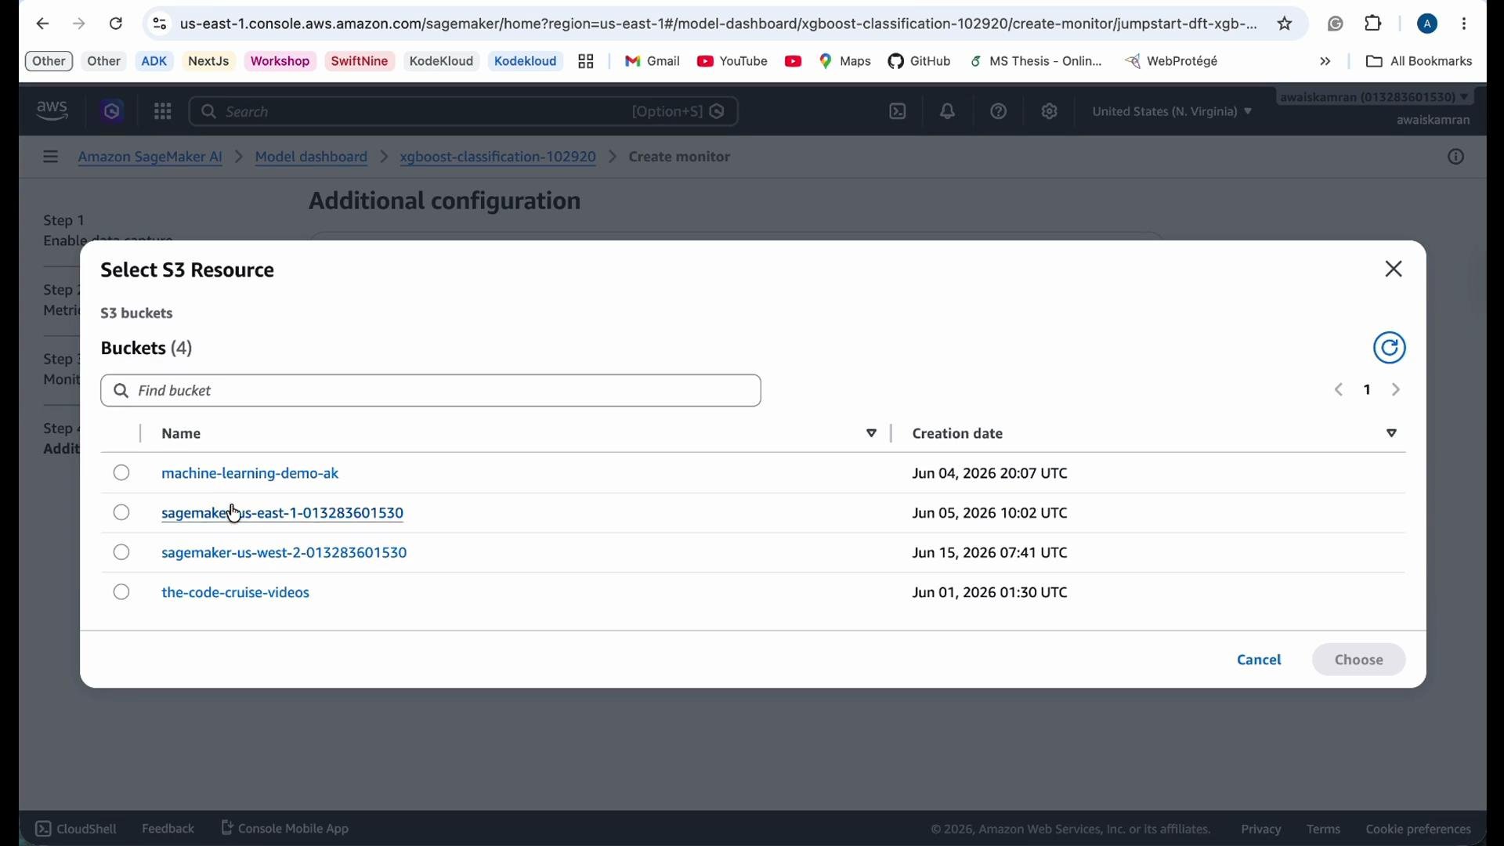1504x846 pixels.
Task: Open CloudShell from the footer
Action: [x=76, y=829]
